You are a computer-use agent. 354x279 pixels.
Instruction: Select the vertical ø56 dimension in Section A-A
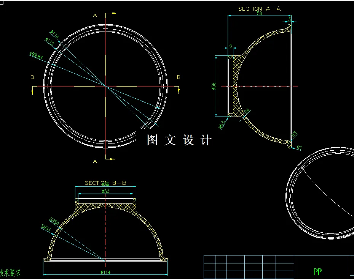(x=214, y=86)
